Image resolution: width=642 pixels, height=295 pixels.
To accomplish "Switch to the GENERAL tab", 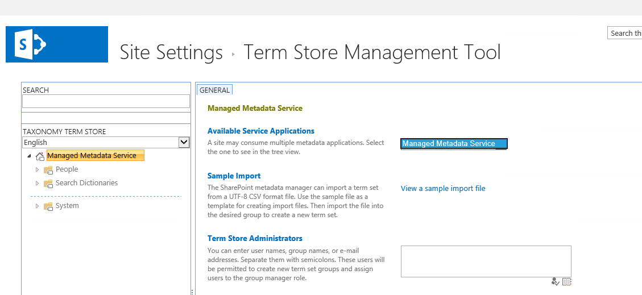I will (214, 90).
